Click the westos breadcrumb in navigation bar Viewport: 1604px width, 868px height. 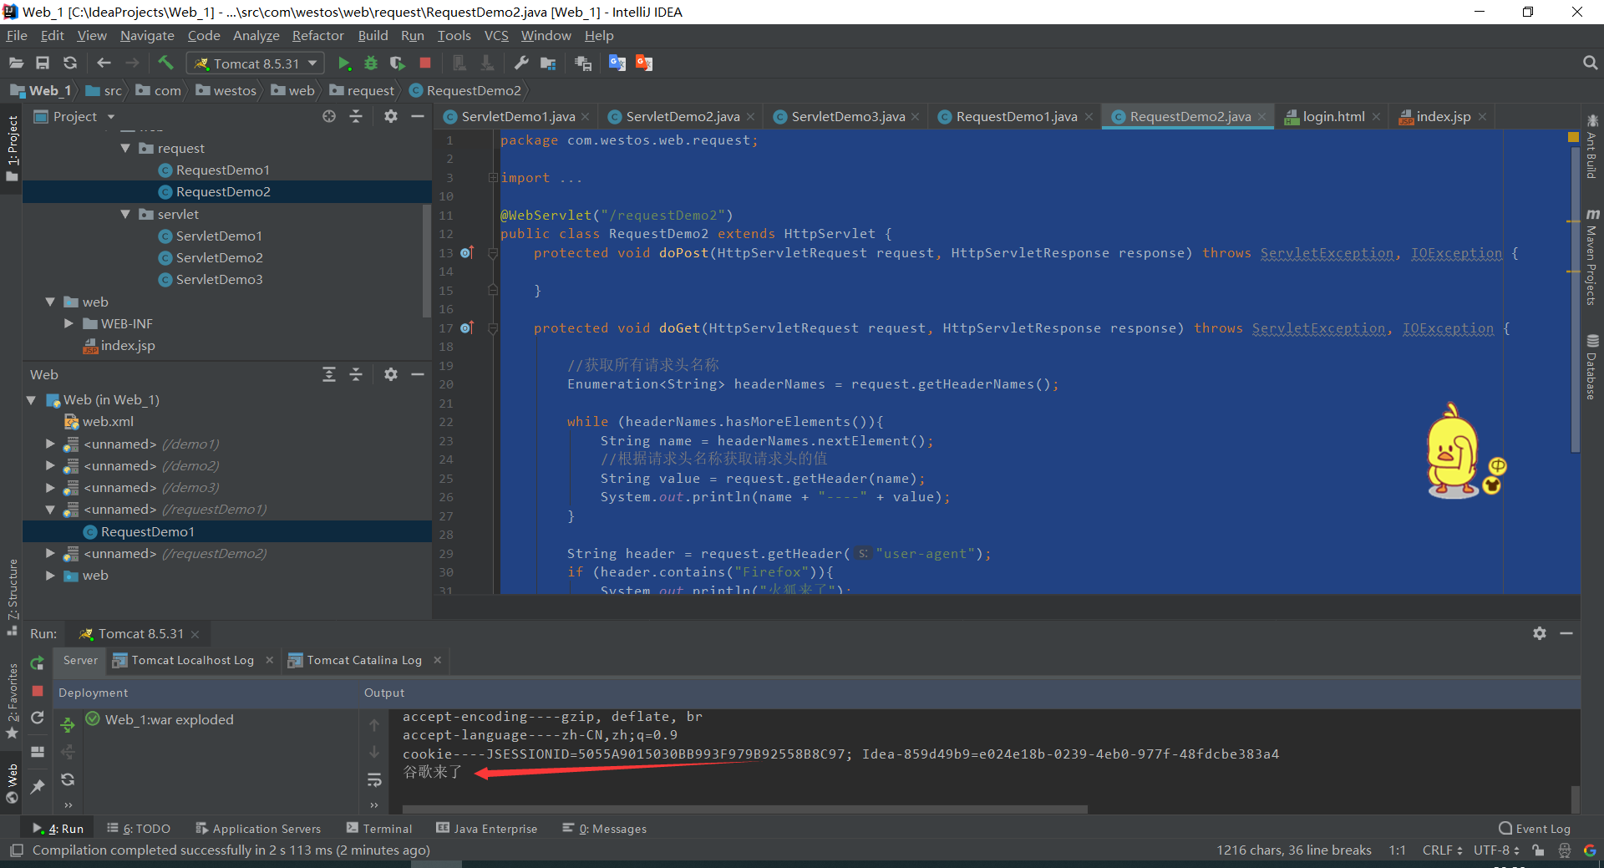(x=226, y=90)
